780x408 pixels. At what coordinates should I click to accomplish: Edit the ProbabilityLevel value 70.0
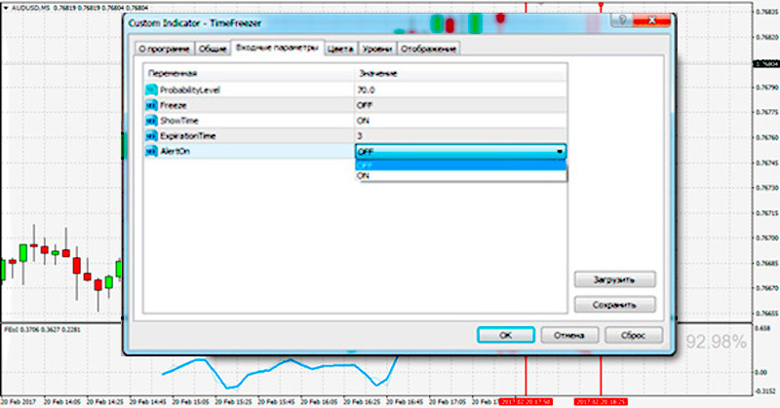(x=460, y=90)
